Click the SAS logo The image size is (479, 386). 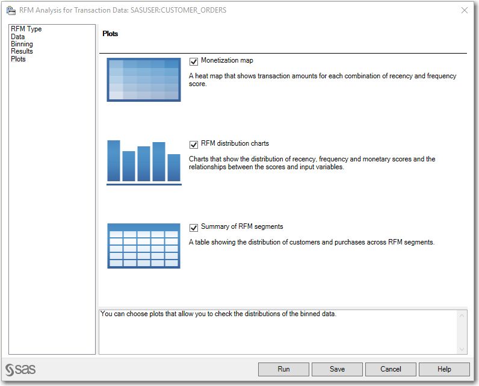pyautogui.click(x=20, y=370)
